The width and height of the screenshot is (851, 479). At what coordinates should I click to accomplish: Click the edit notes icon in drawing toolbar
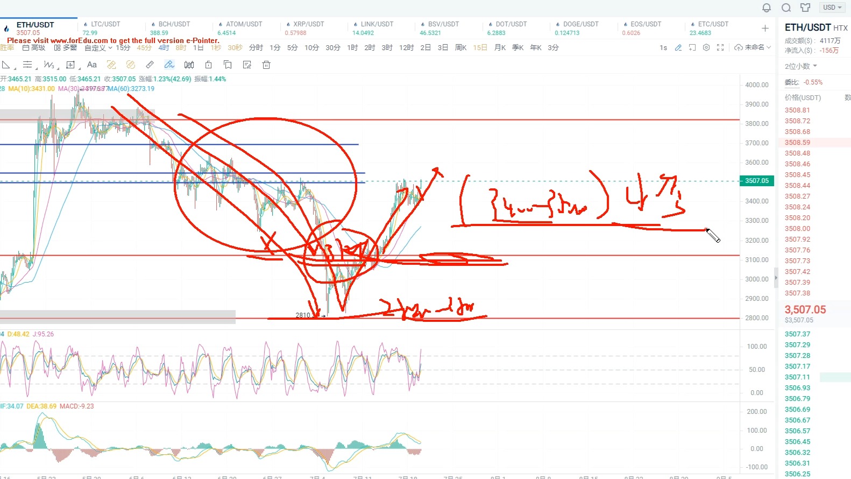[x=247, y=65]
